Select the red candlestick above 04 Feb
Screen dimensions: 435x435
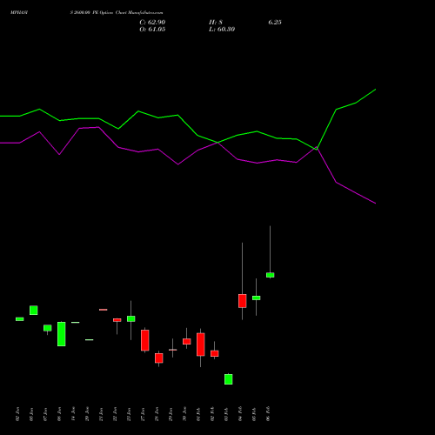(x=243, y=301)
